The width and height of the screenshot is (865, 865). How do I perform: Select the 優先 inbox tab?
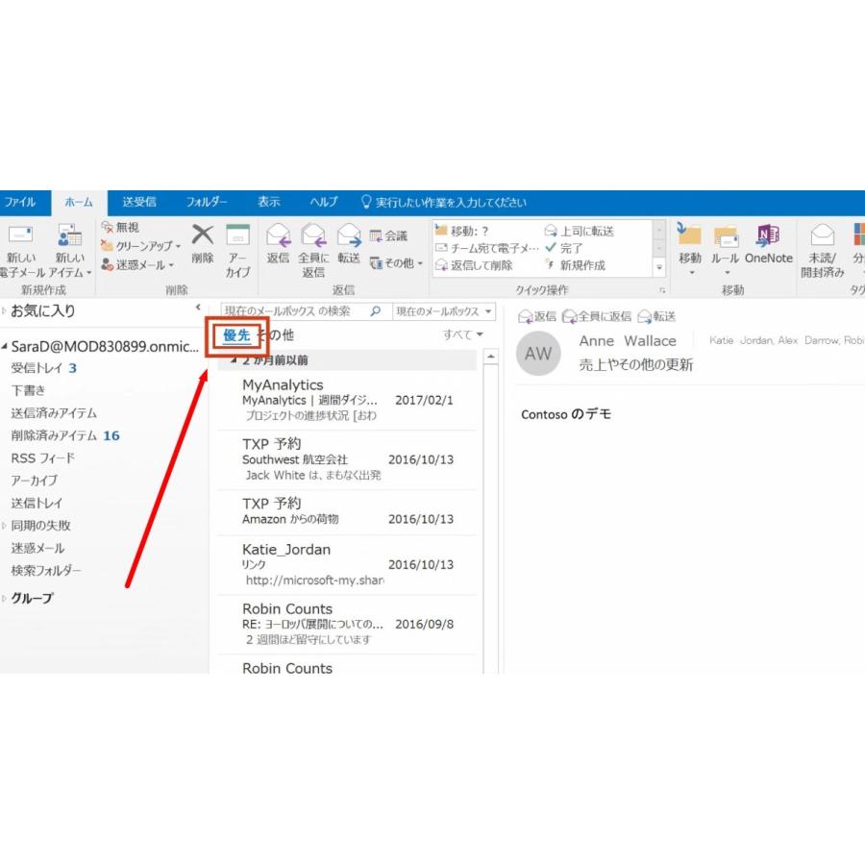[236, 335]
